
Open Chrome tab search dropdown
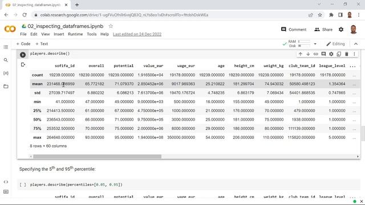319,4
